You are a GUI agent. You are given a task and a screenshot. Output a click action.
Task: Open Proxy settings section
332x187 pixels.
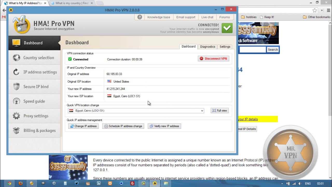(x=34, y=116)
